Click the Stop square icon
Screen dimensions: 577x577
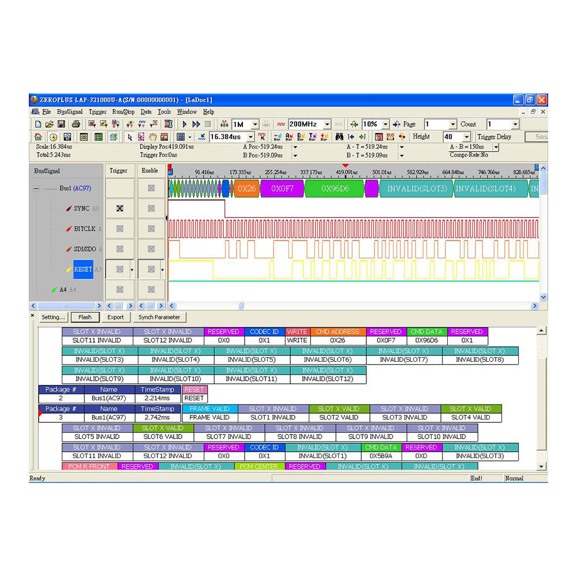(x=208, y=125)
